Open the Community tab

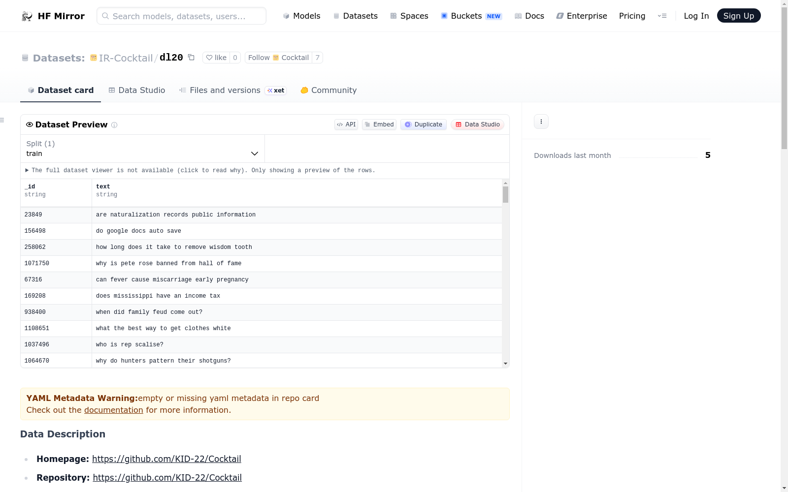coord(328,90)
